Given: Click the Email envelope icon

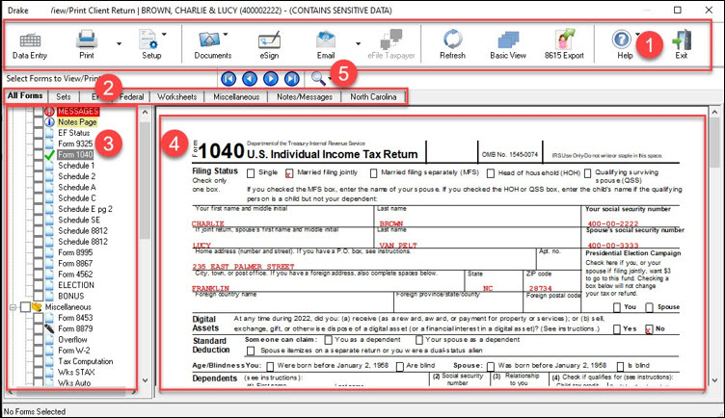Looking at the screenshot, I should [326, 39].
